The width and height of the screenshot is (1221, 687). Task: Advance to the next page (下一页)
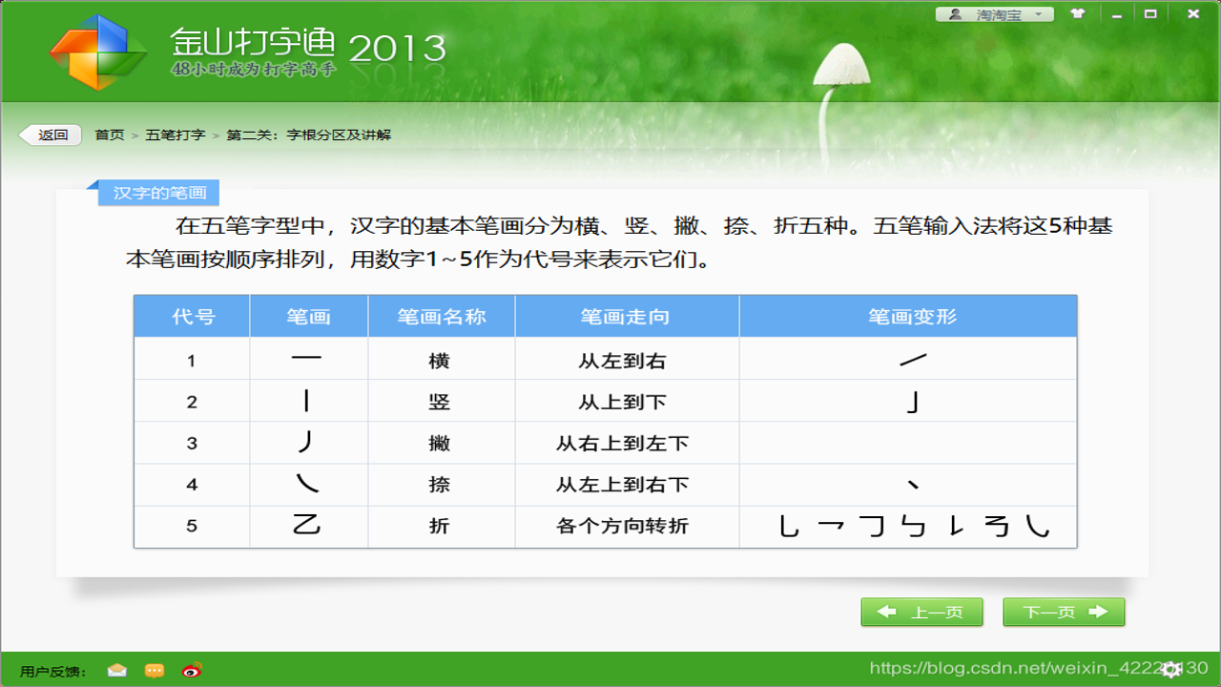point(1064,613)
